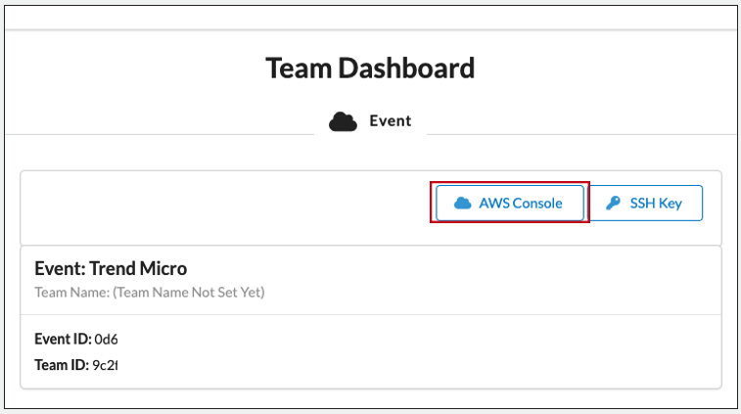Click the top header bar area
Image resolution: width=741 pixels, height=414 pixels.
(370, 18)
